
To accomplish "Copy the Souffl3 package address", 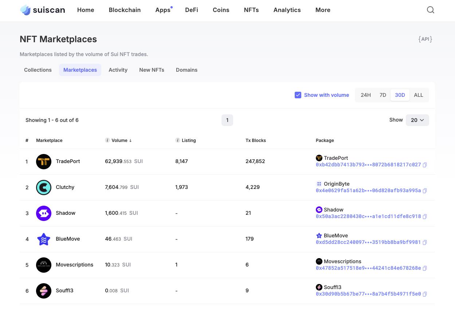I will click(x=425, y=294).
